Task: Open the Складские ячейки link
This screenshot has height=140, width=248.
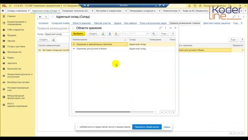Action: point(60,23)
